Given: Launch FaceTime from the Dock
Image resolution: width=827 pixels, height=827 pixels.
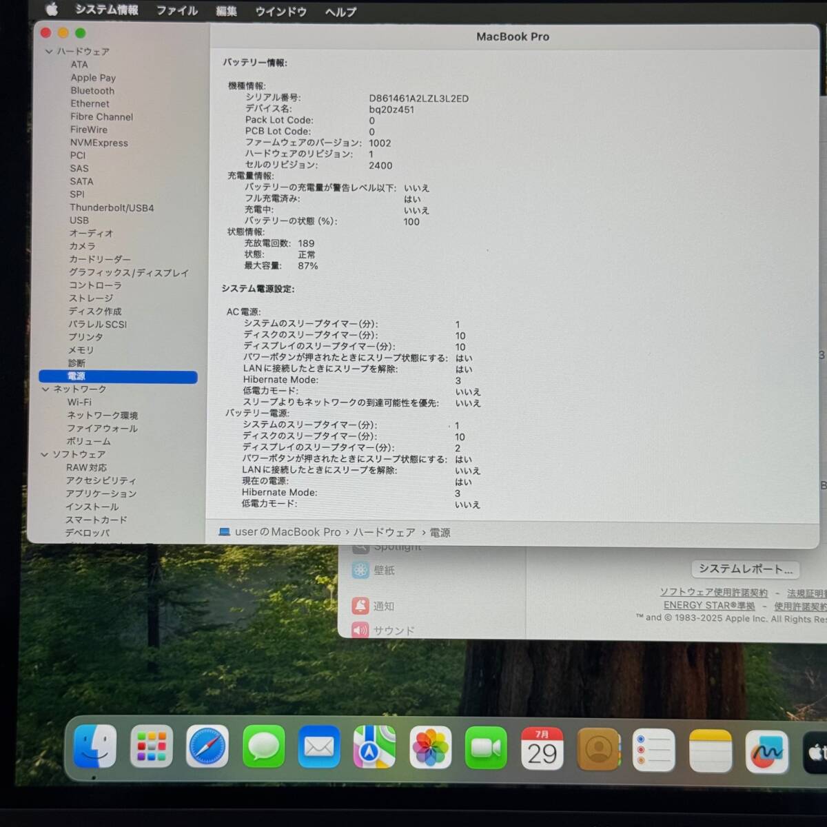Looking at the screenshot, I should pyautogui.click(x=487, y=748).
